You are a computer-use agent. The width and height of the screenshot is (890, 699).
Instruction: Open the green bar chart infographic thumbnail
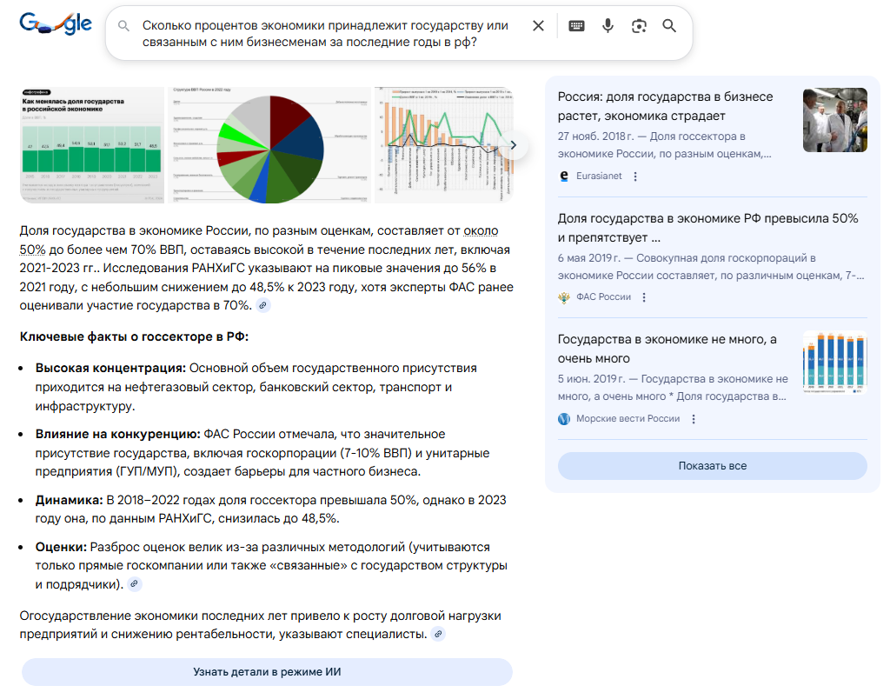point(92,145)
